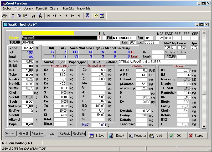
Task: Click the Fsg label link
Action: click(140, 38)
